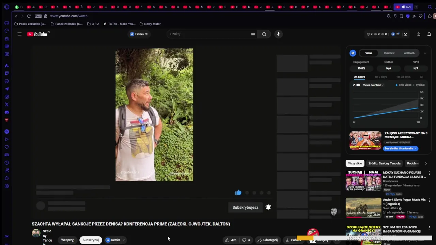The width and height of the screenshot is (436, 245).
Task: Open the YouTube hamburger guide menu
Action: click(19, 34)
